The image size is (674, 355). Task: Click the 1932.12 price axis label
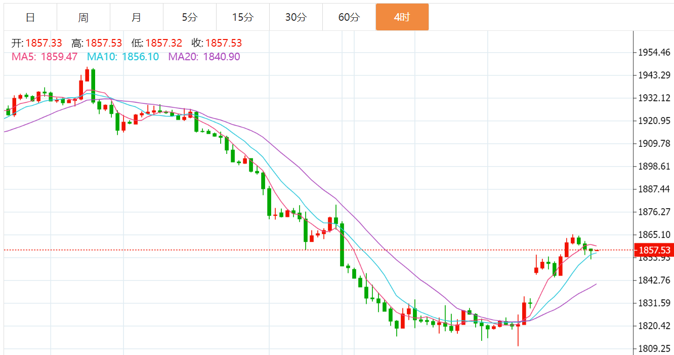click(x=654, y=98)
